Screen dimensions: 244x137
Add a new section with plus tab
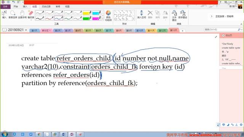(x=182, y=31)
